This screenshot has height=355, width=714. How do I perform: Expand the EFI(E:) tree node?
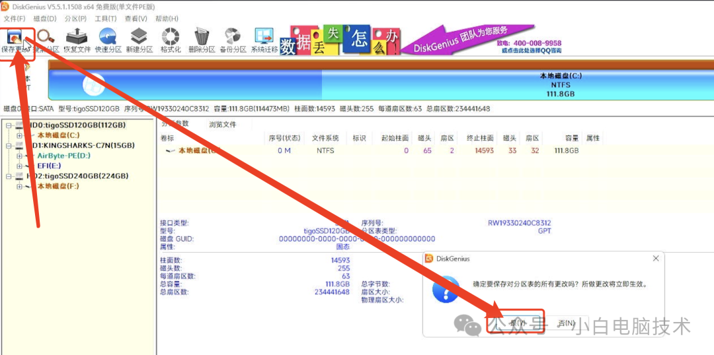(19, 166)
